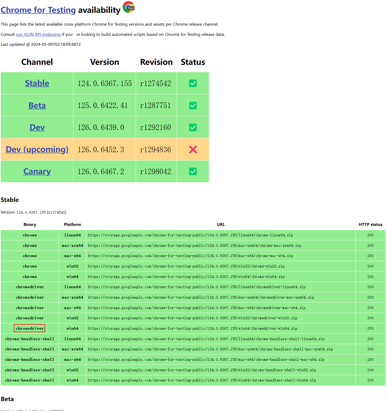Screen dimensions: 387x411
Task: Click the chrome-headless-shell-win64.zip URL
Action: click(202, 380)
